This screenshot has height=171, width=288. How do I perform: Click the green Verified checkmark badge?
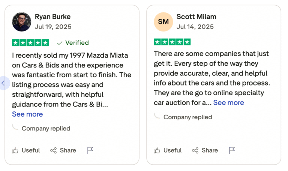[73, 43]
